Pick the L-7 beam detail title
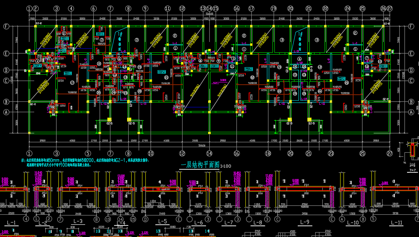Screen dimensions: 419x237 (229, 223)
